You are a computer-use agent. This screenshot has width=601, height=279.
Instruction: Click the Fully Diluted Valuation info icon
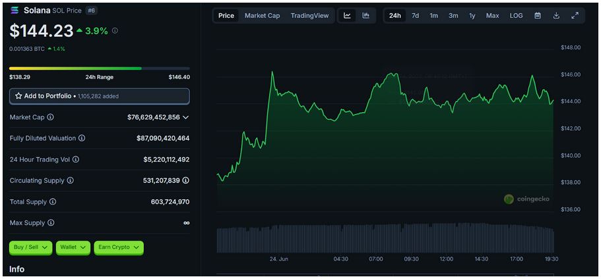click(82, 139)
